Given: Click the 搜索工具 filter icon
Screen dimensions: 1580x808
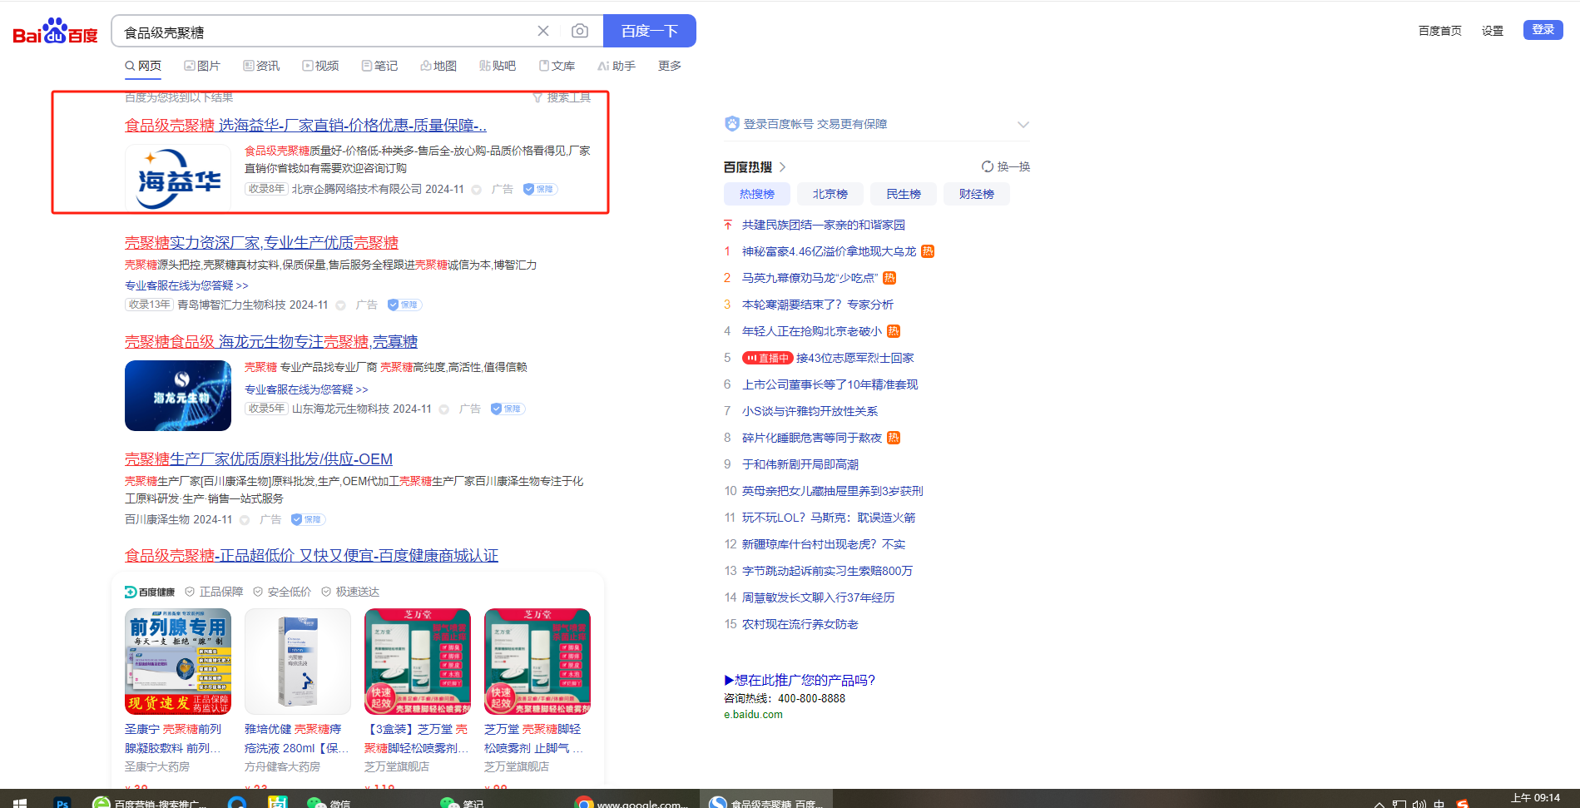Looking at the screenshot, I should click(538, 98).
